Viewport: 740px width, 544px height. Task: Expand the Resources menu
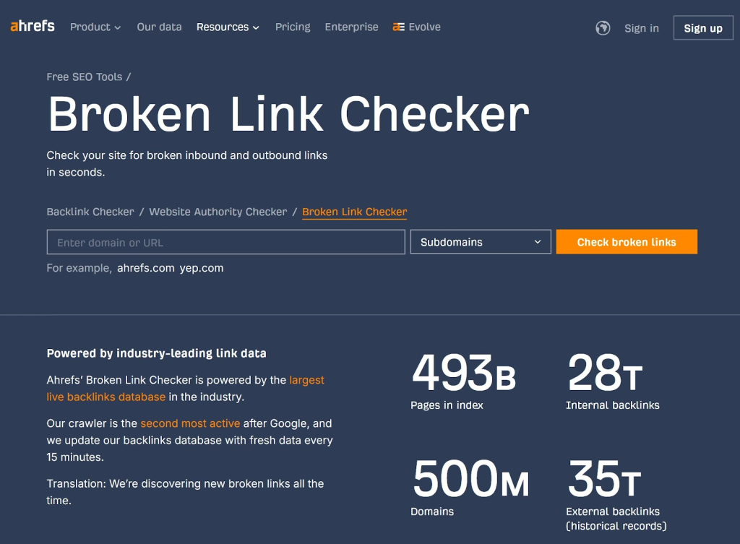[228, 27]
